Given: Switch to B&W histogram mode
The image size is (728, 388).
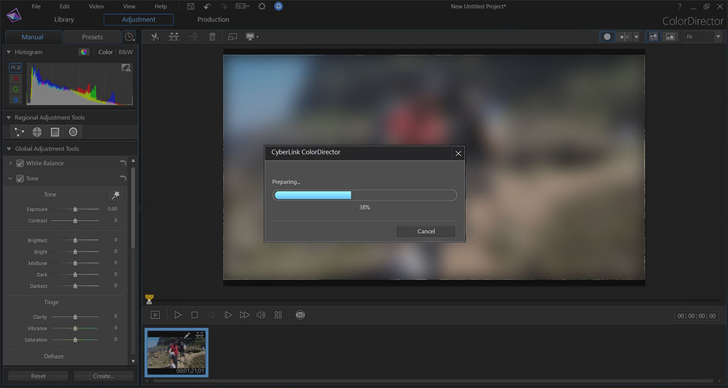Looking at the screenshot, I should tap(125, 52).
